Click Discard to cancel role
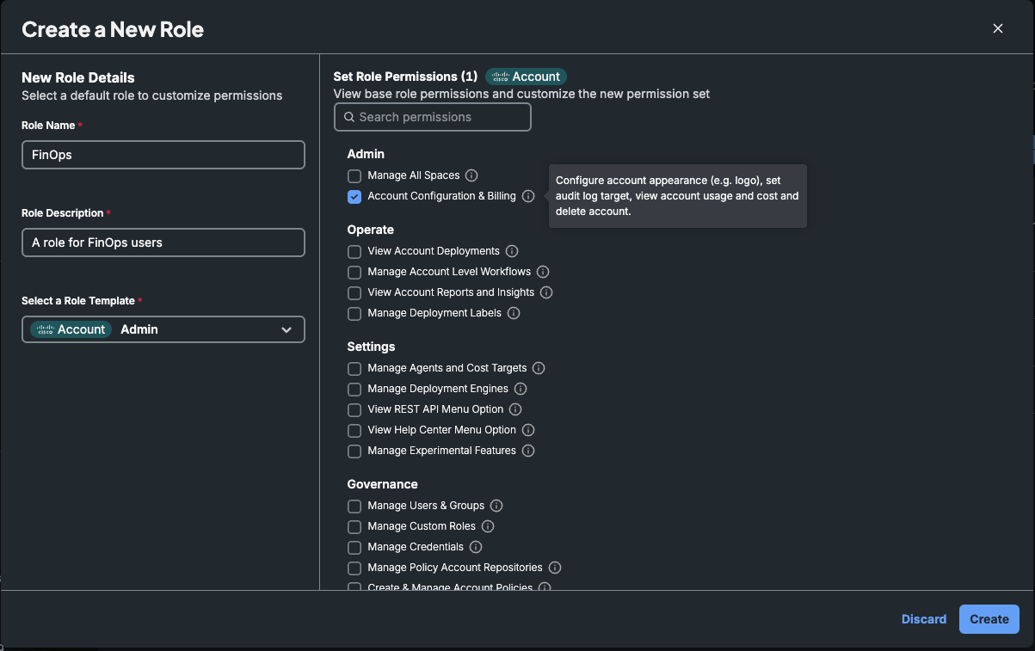1035x651 pixels. (924, 619)
